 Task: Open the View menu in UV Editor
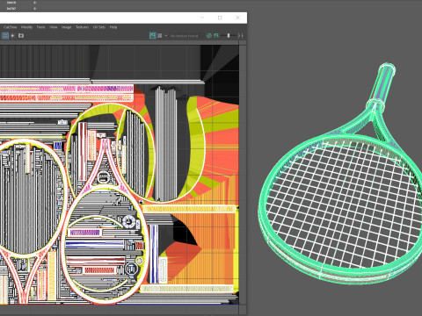(x=54, y=27)
